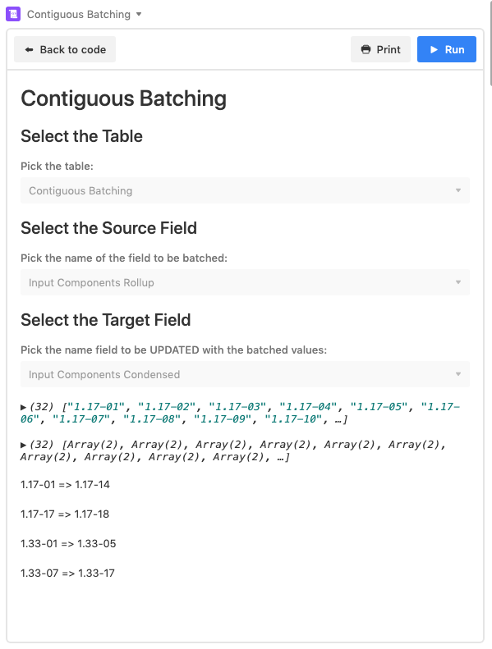Click the play triangle icon on Run
Image resolution: width=492 pixels, height=649 pixels.
[x=434, y=50]
